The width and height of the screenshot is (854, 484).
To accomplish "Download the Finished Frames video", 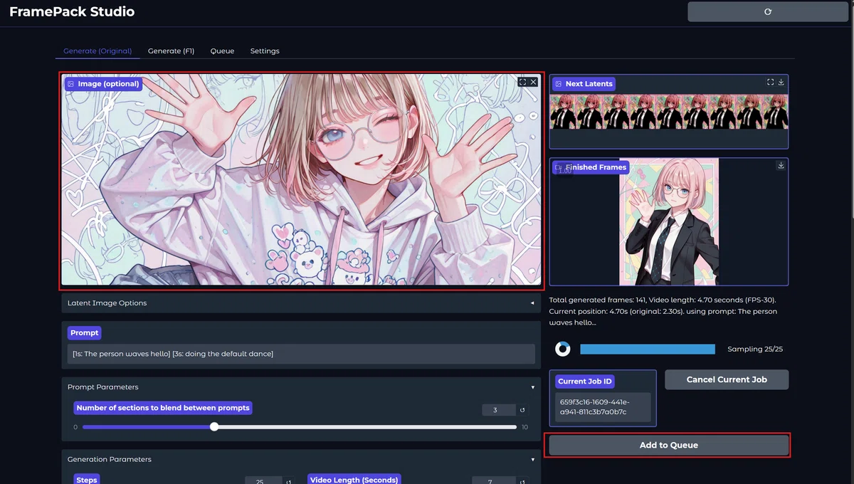I will pyautogui.click(x=781, y=165).
